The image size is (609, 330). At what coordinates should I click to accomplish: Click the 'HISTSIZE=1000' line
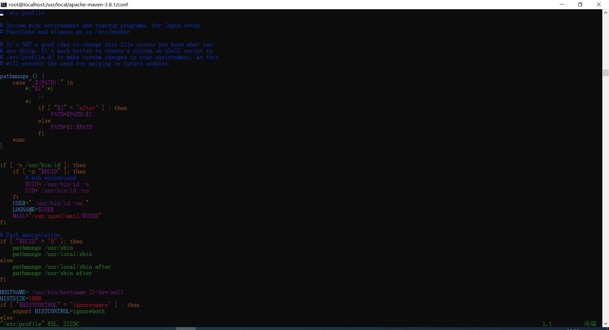click(21, 299)
